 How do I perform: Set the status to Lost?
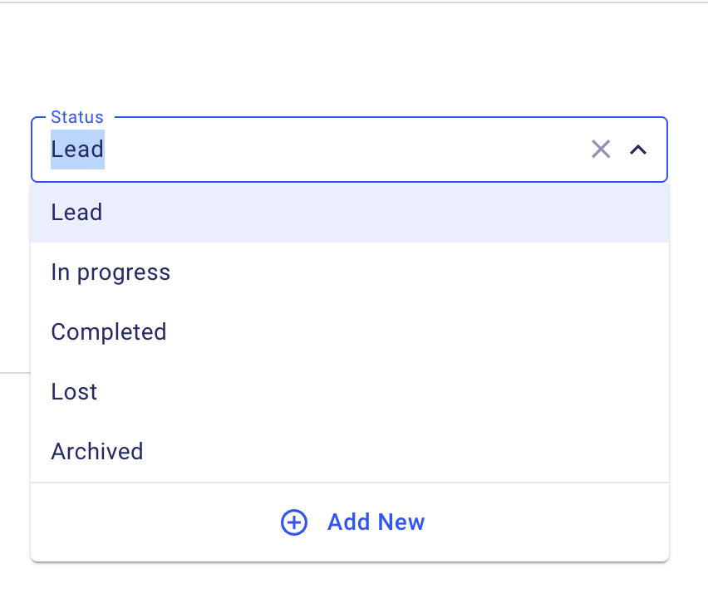coord(75,392)
